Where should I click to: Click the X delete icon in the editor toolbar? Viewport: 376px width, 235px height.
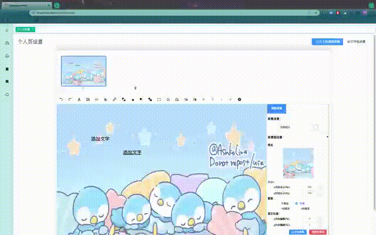click(x=203, y=99)
